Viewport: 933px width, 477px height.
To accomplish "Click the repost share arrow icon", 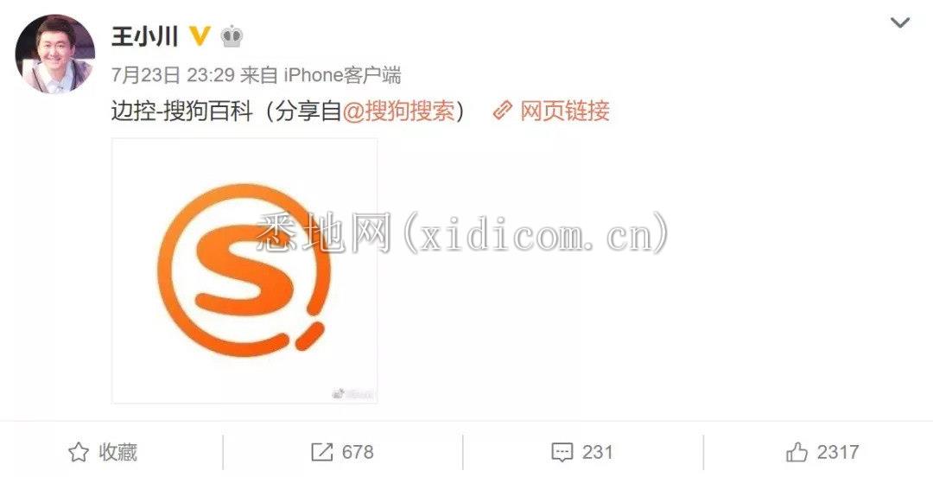I will pos(322,453).
